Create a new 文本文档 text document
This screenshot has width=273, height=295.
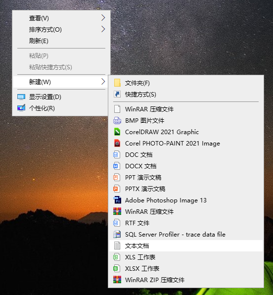pos(186,246)
